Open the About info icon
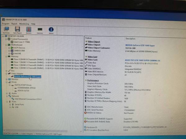The width and height of the screenshot is (186, 139). [51, 30]
